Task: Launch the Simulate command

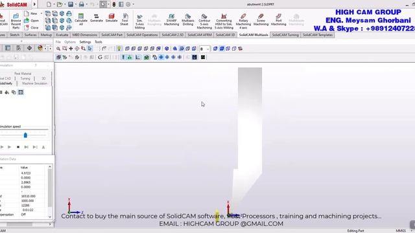Action: (x=112, y=18)
